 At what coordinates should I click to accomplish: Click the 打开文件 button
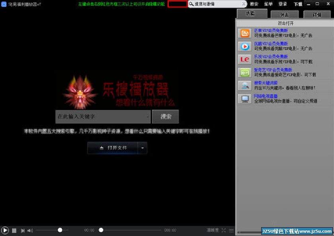[x=113, y=148]
